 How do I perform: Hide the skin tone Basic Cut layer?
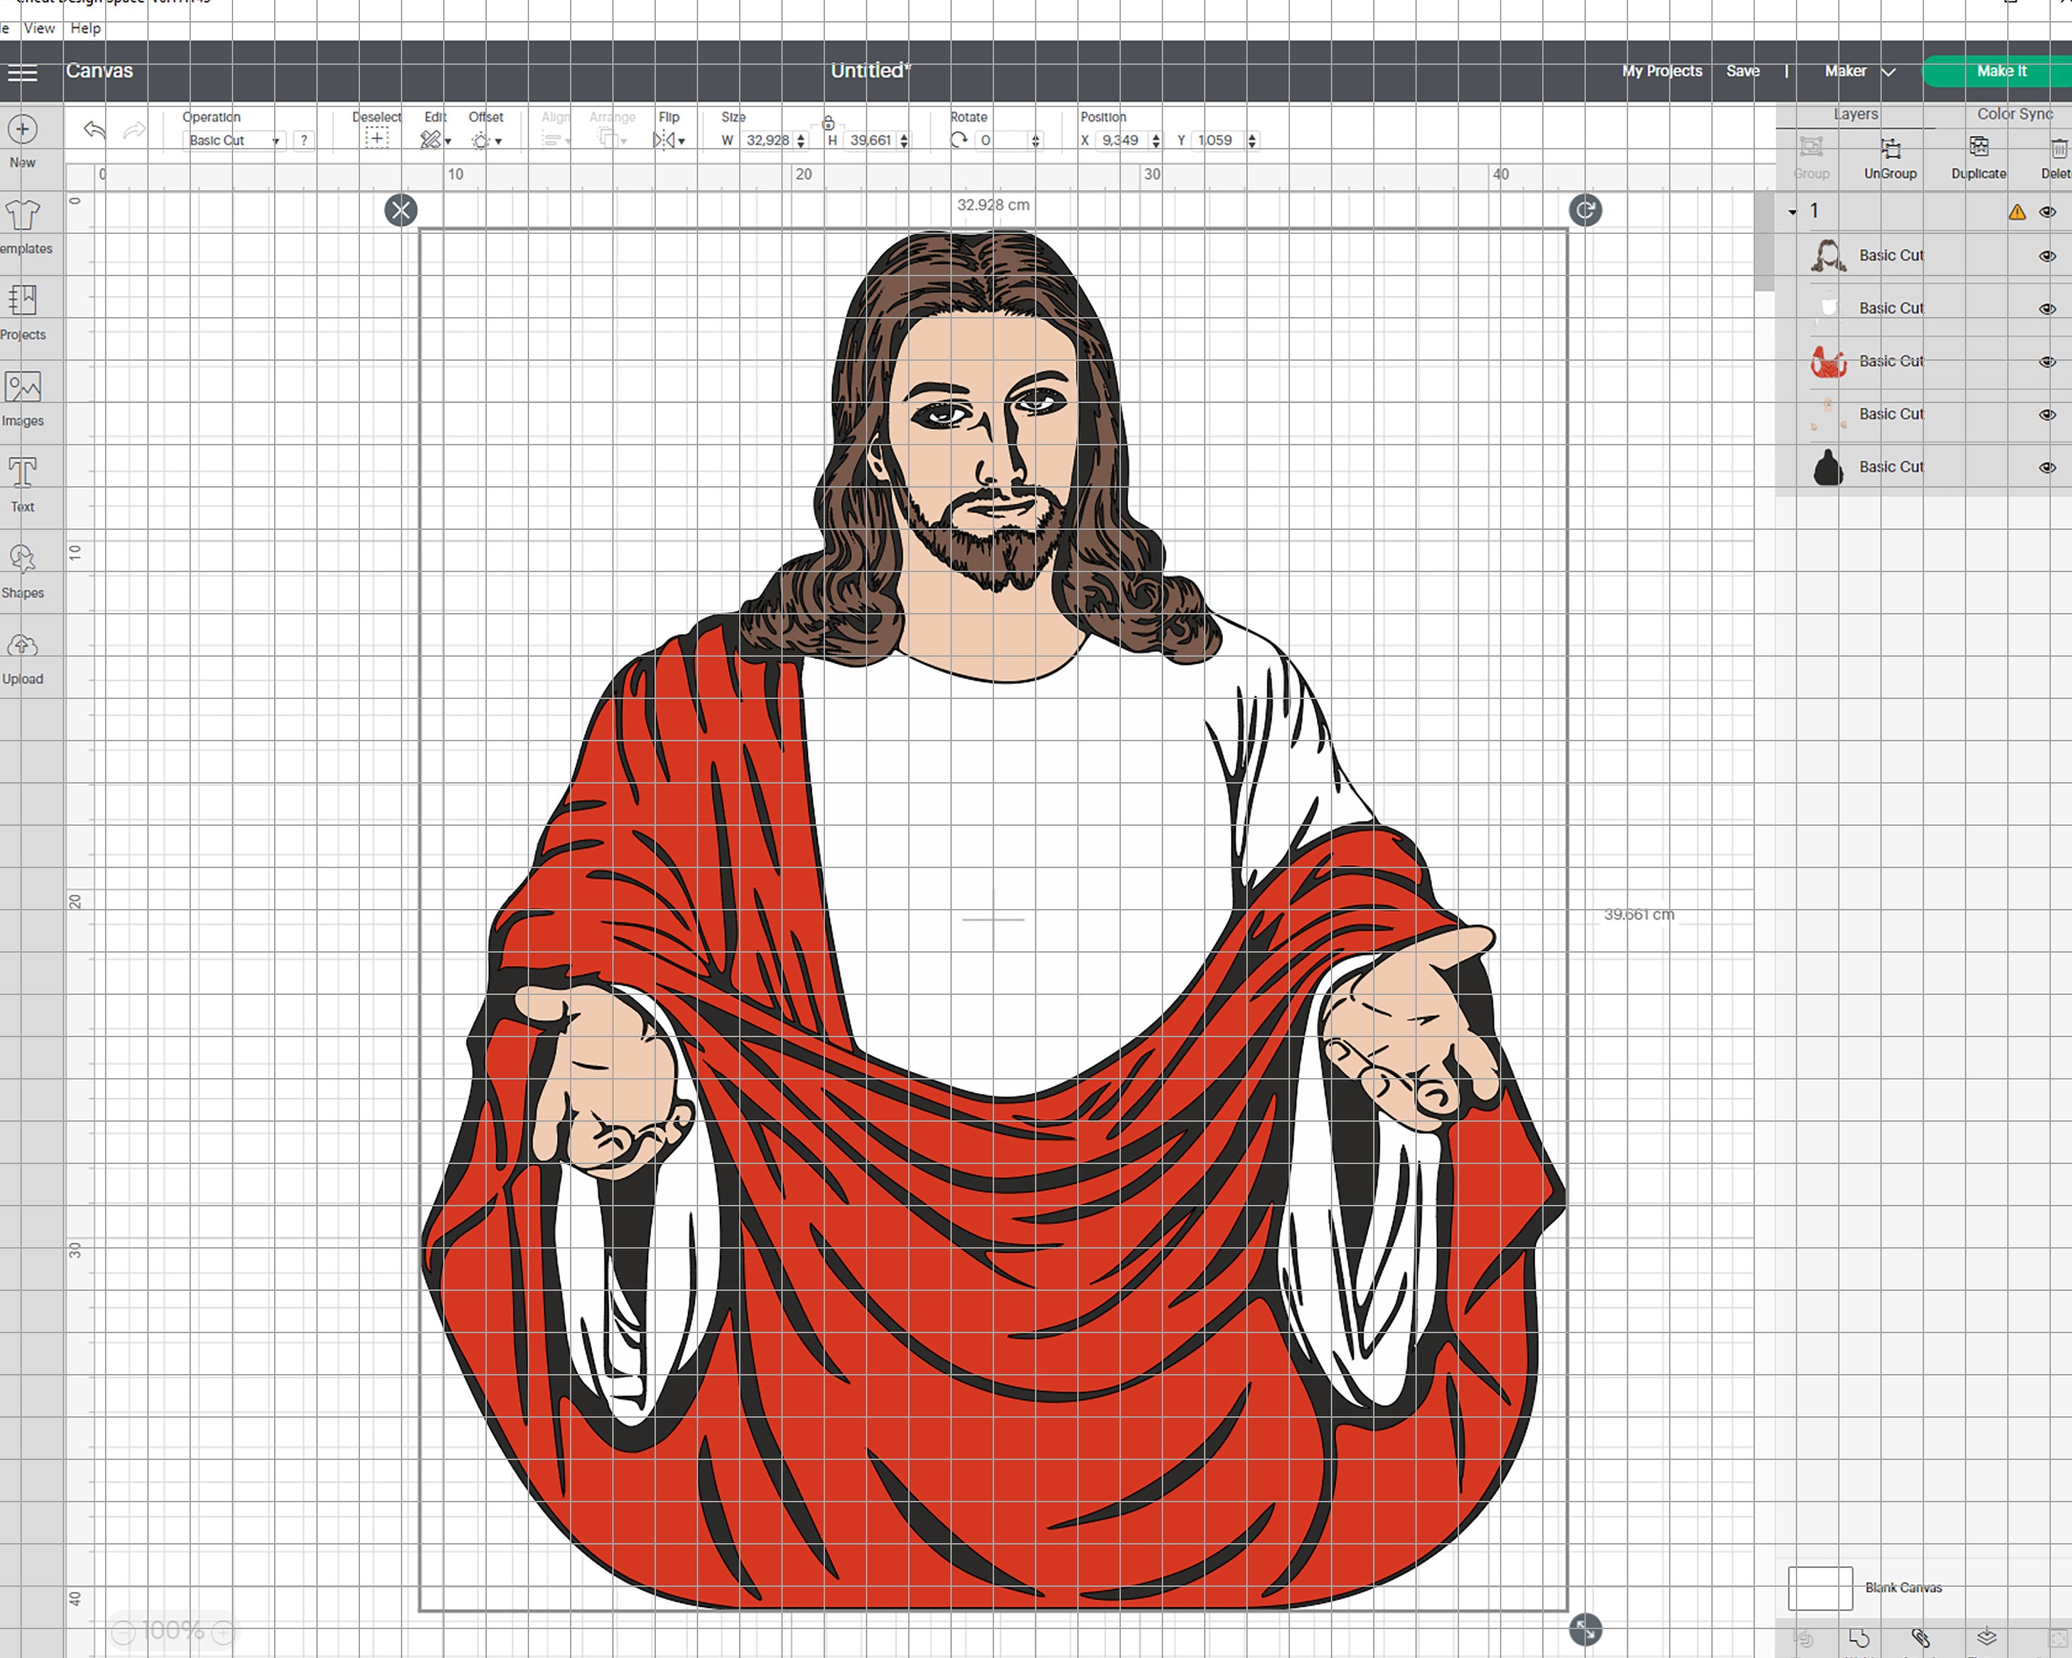(2048, 414)
